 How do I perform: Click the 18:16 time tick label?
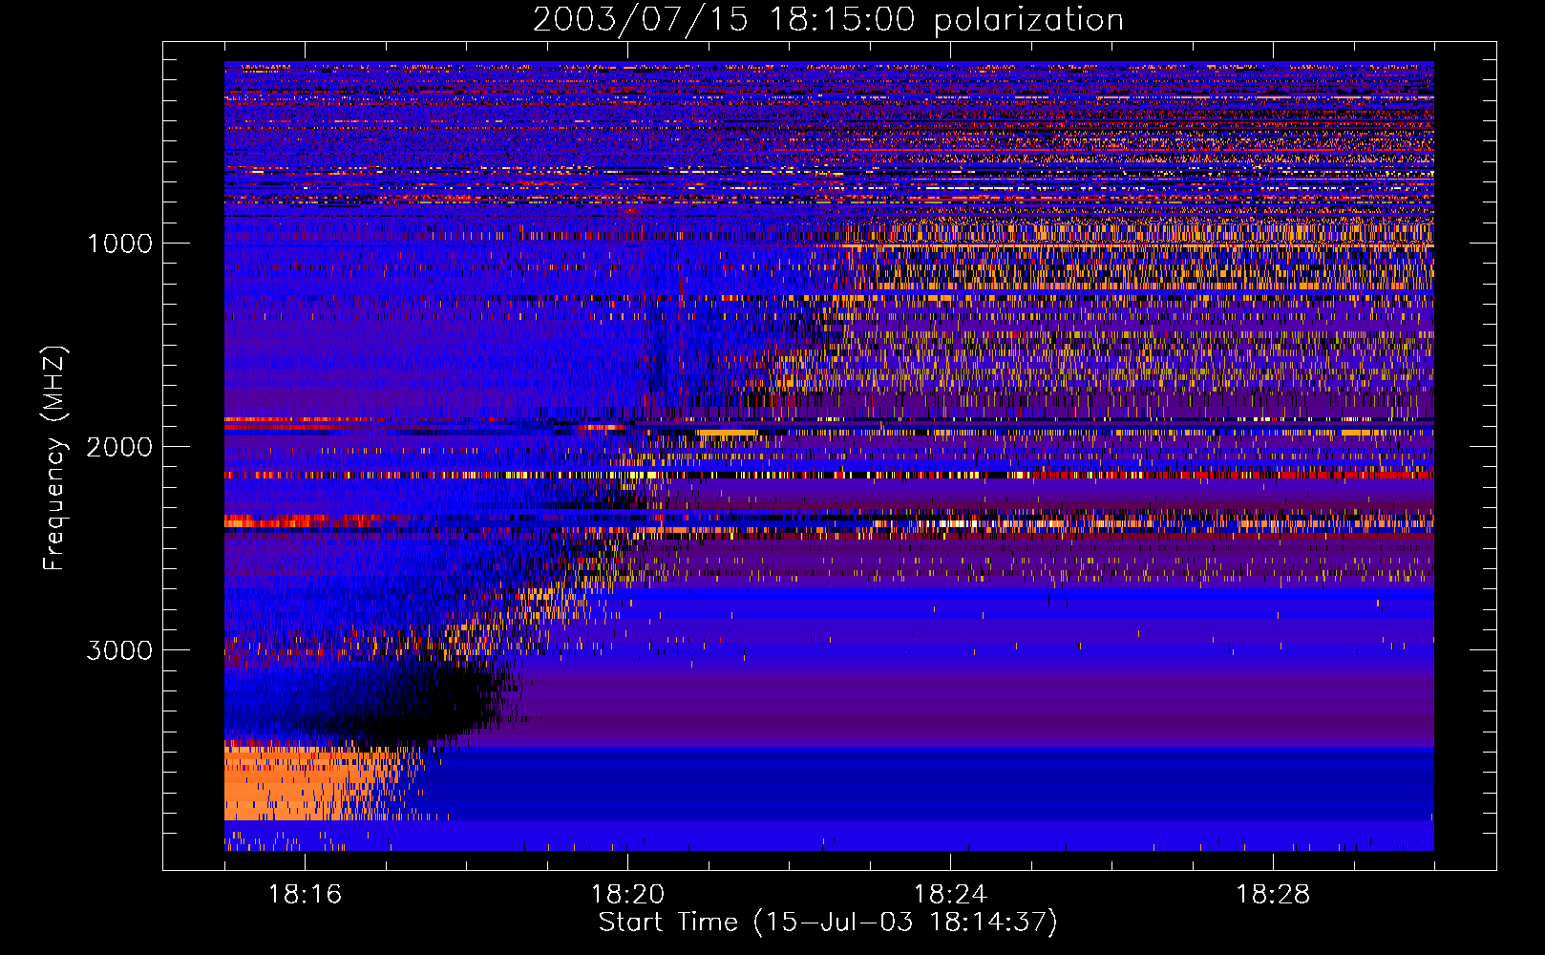pos(305,895)
